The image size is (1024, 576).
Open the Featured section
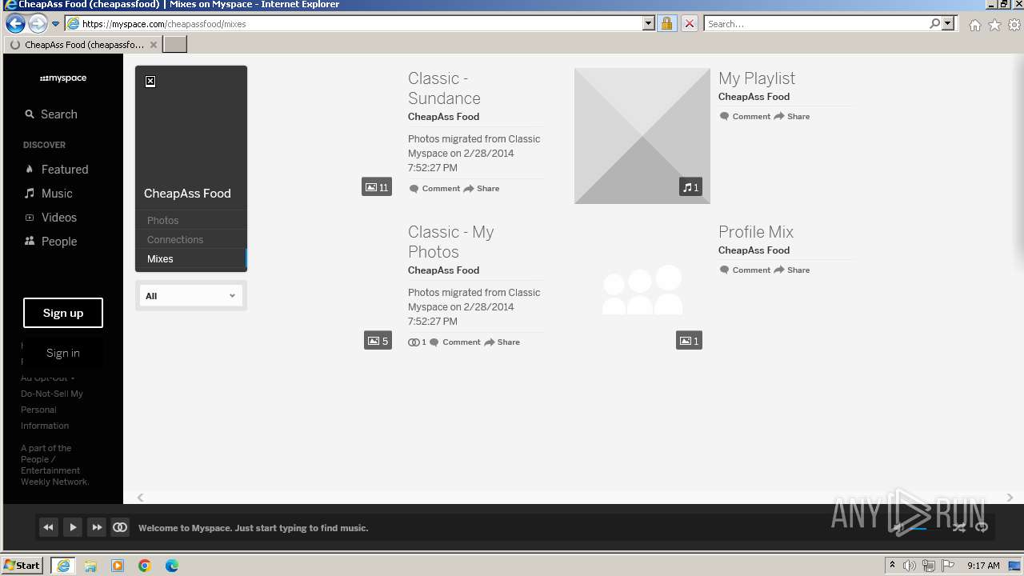(x=57, y=170)
